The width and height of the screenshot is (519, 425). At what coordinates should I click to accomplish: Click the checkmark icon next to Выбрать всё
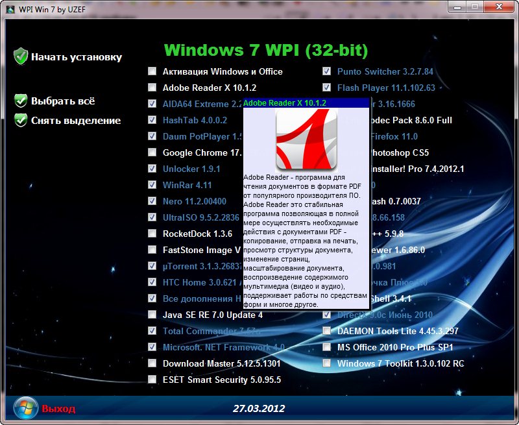[21, 101]
